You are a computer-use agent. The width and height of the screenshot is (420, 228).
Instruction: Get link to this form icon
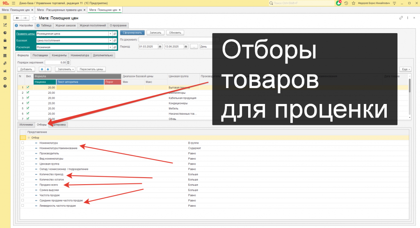tap(401, 18)
